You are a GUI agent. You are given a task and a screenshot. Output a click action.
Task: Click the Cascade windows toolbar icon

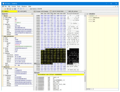click(18, 9)
